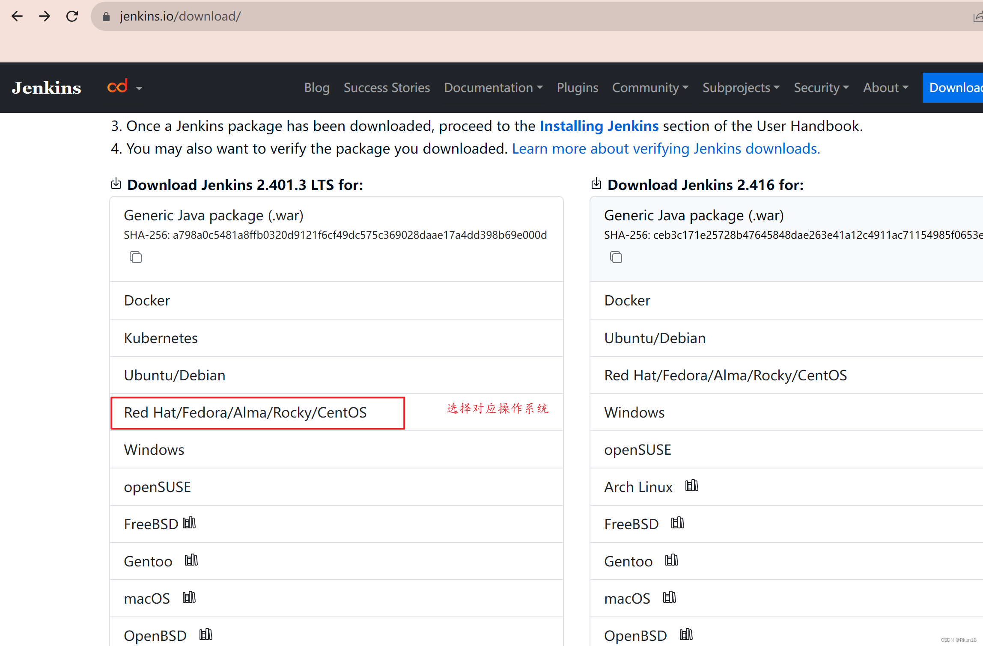The image size is (983, 646).
Task: Select Ubuntu/Debian under Jenkins 2.416
Action: click(x=786, y=338)
